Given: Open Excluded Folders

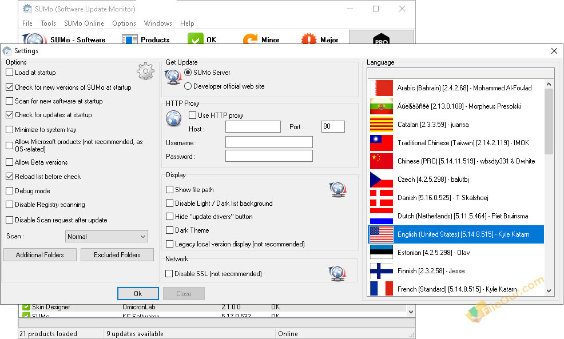Looking at the screenshot, I should coord(117,255).
